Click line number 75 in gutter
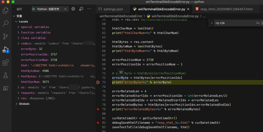Viewport: 263px width, 132px height. 104,91
